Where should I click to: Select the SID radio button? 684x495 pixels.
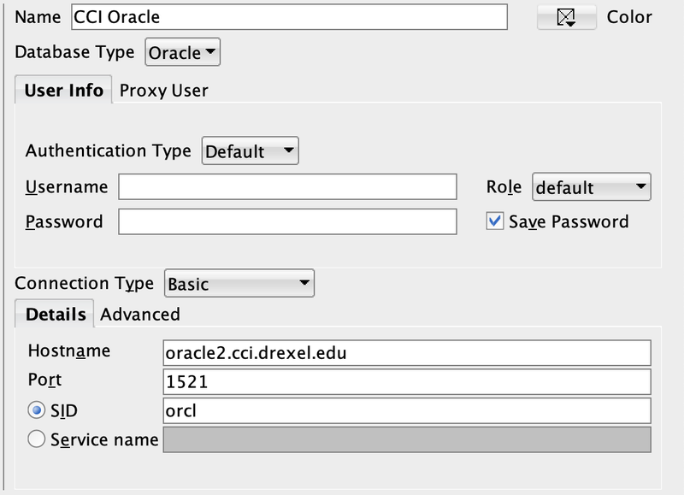36,410
